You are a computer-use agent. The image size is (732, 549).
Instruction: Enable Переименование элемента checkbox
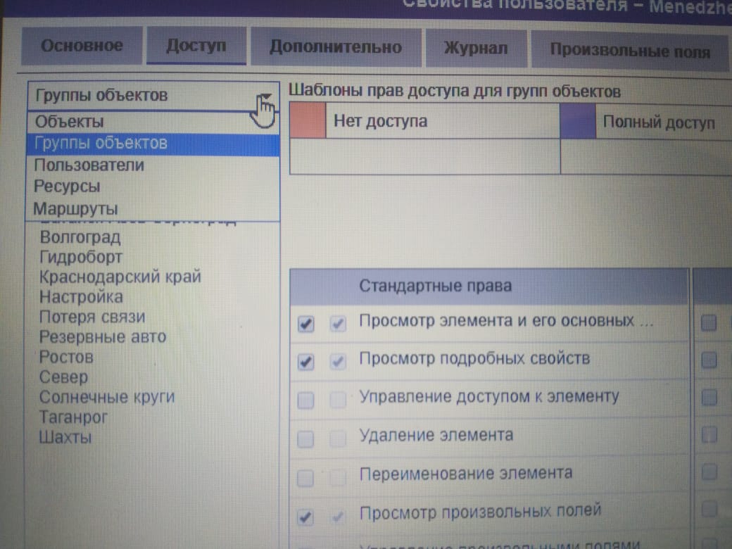click(x=305, y=478)
